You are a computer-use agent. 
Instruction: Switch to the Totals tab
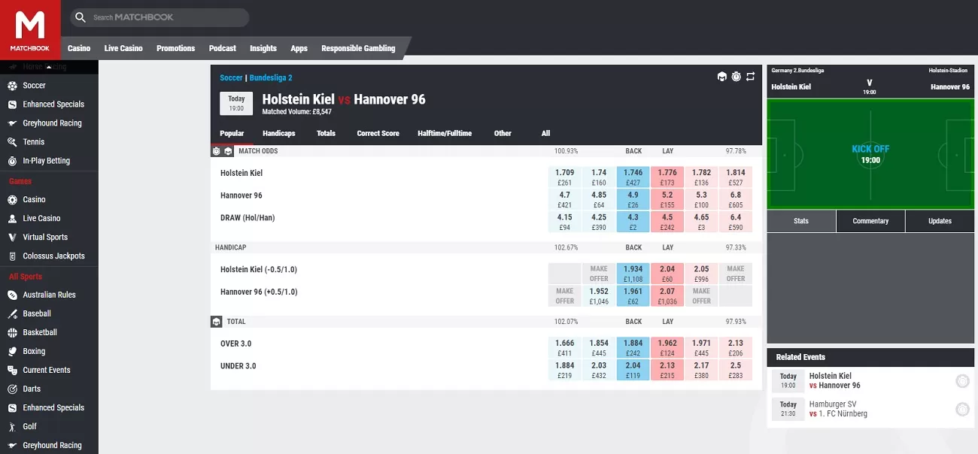pyautogui.click(x=326, y=133)
